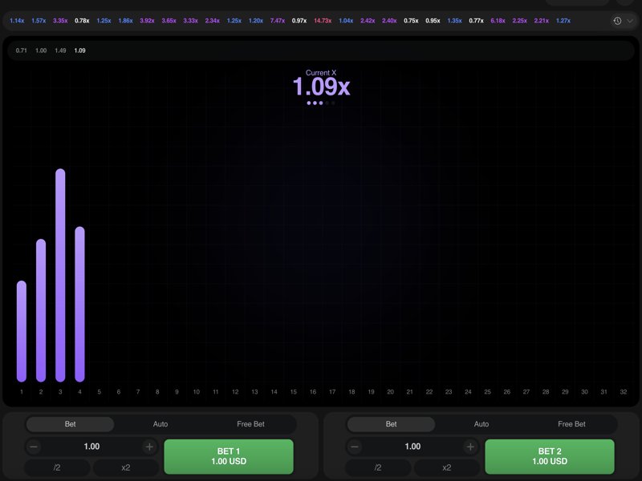Place the BET 1 1.00 USD wager
The height and width of the screenshot is (481, 642).
click(x=229, y=456)
